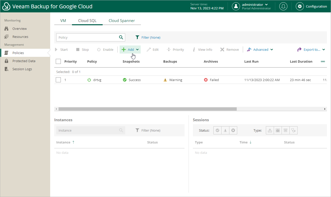Filter sessions by health check type icon
This screenshot has width=331, height=197.
(294, 130)
